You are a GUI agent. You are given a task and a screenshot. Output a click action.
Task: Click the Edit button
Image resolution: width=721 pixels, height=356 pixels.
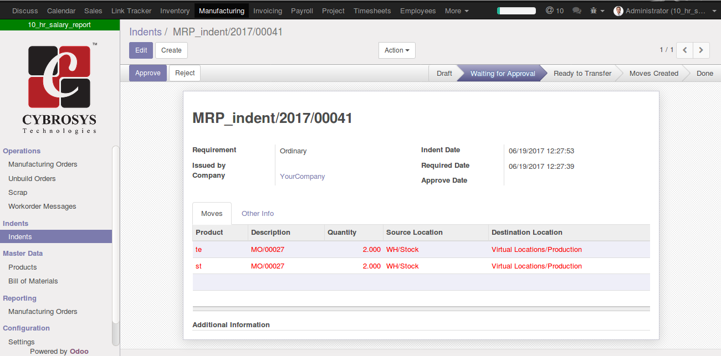[141, 50]
